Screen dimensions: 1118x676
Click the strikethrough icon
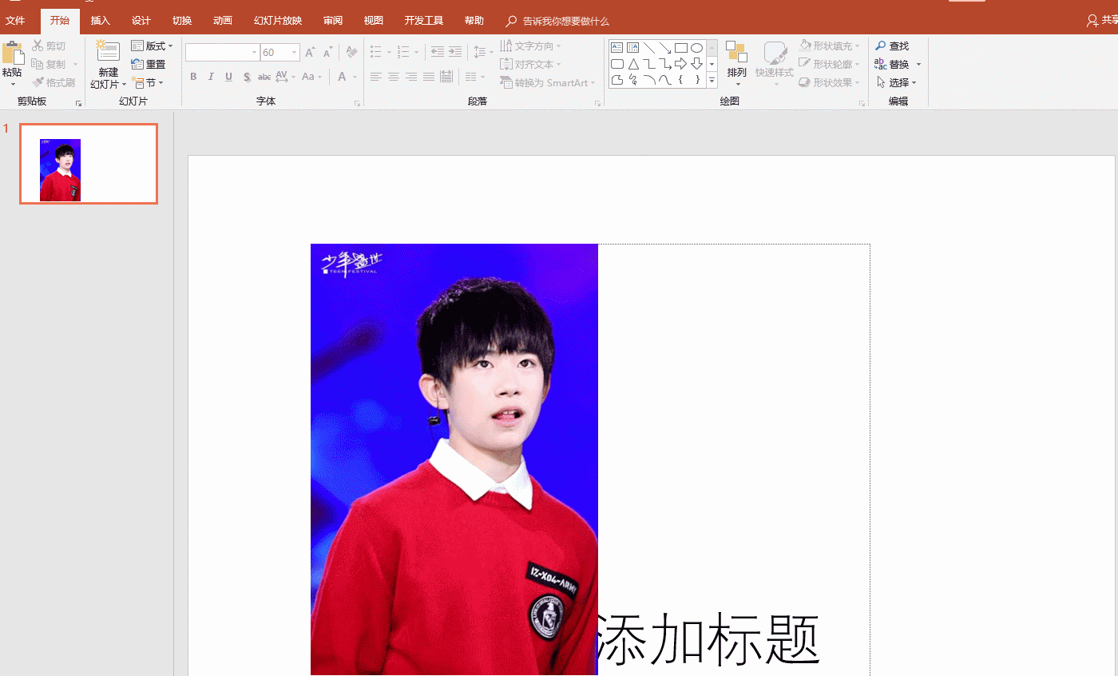[x=264, y=77]
